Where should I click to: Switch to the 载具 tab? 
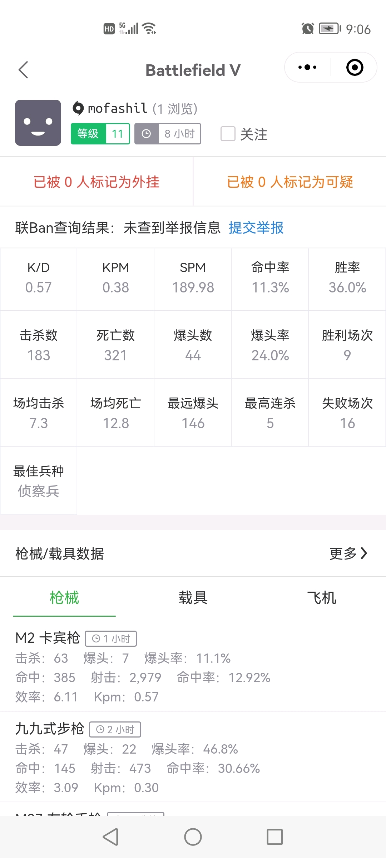(x=193, y=598)
